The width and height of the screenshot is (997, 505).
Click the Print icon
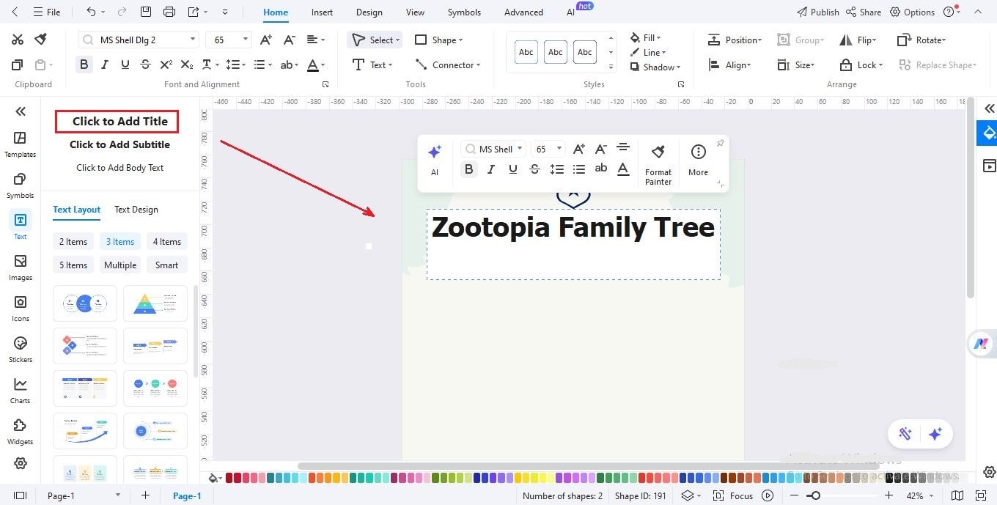[169, 12]
